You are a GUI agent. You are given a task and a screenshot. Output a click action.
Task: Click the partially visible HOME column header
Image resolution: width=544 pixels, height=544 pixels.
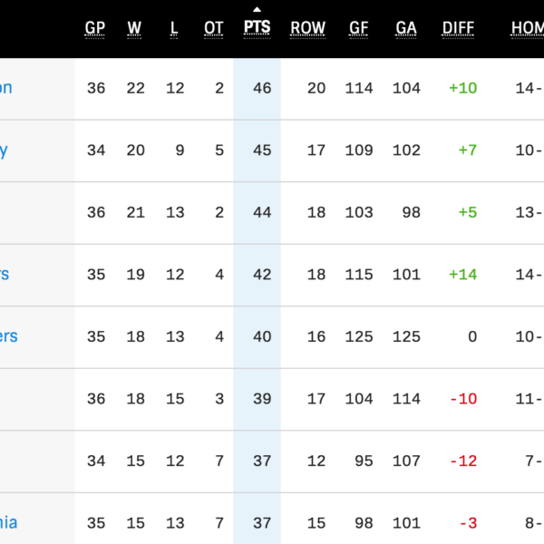tap(527, 28)
